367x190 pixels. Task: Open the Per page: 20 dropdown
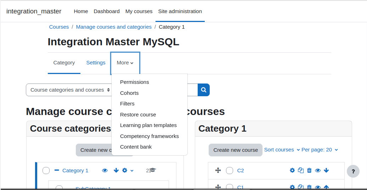tap(320, 150)
